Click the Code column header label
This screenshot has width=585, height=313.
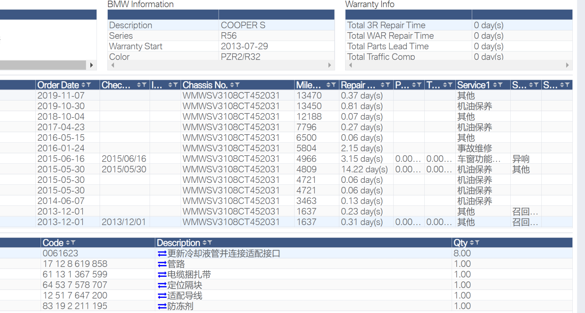(x=53, y=243)
